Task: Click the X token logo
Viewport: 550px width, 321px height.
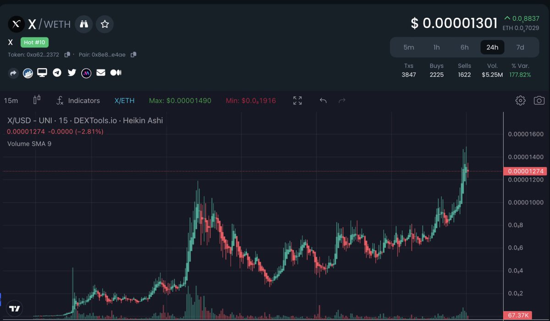Action: pos(16,24)
